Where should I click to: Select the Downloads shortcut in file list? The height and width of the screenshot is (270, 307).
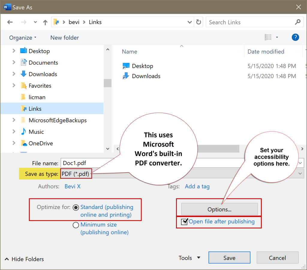coord(146,76)
